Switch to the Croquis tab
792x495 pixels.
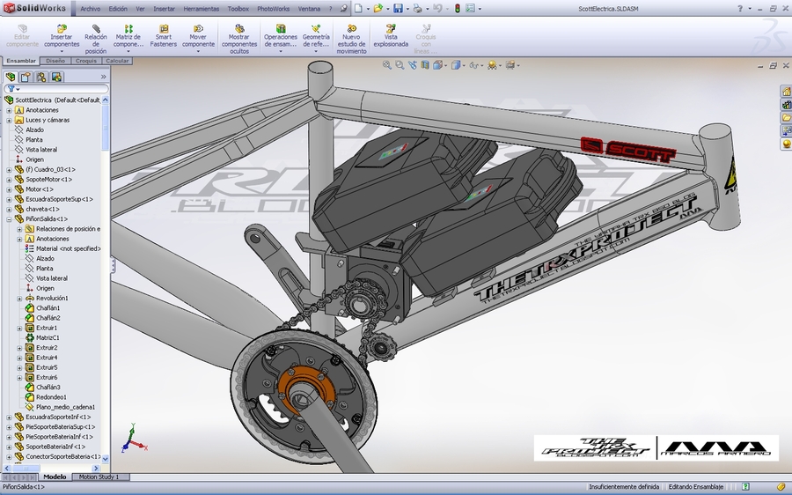(86, 61)
